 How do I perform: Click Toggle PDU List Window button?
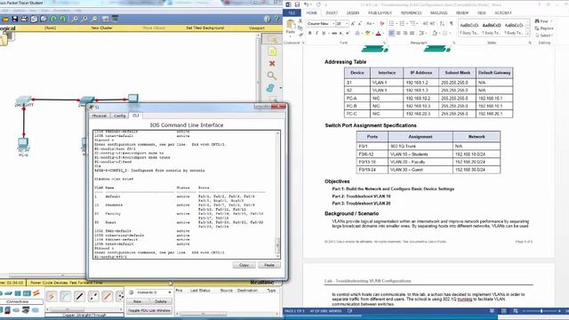tap(149, 310)
